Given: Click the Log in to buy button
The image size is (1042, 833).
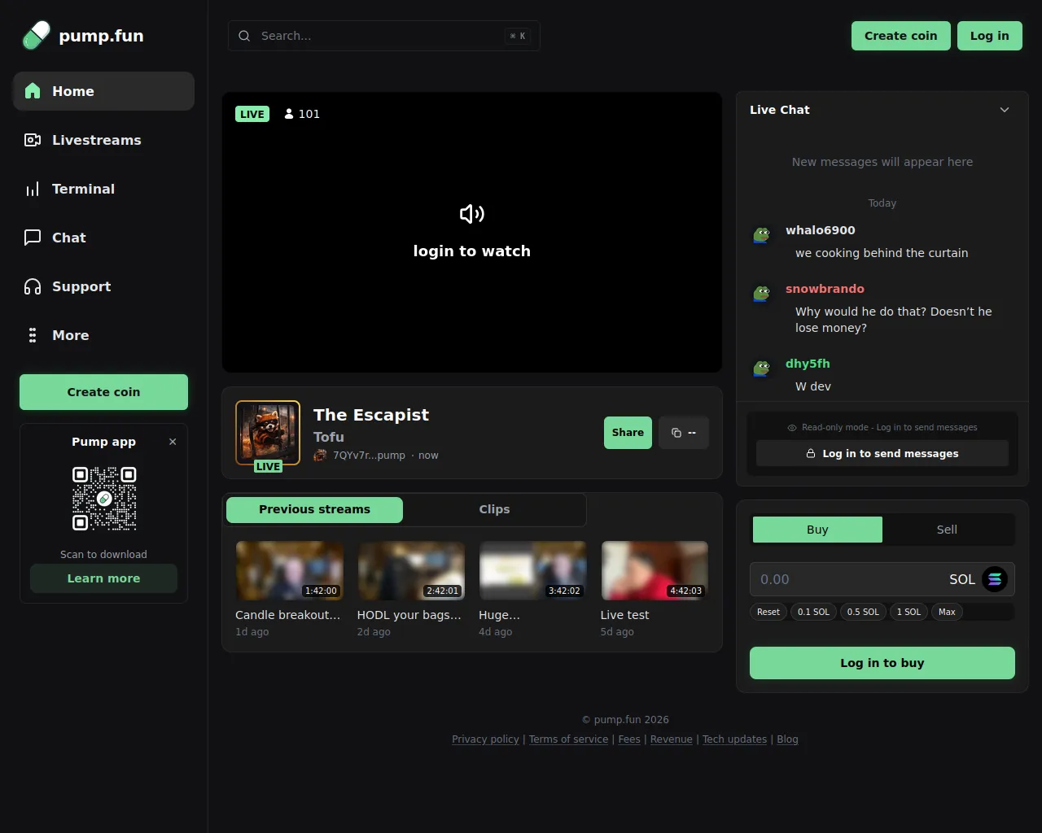Looking at the screenshot, I should click(882, 663).
